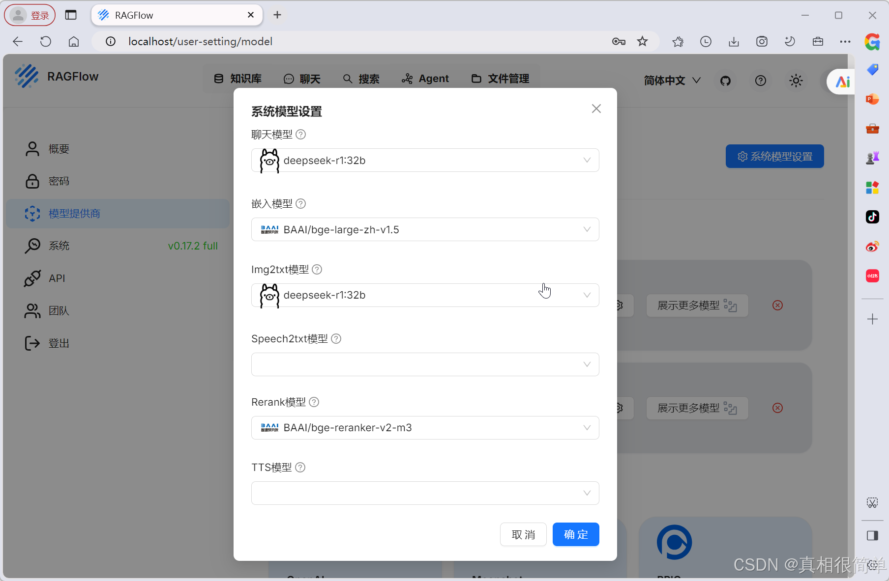This screenshot has height=581, width=889.
Task: Open the browser performance icon
Action: tap(790, 42)
